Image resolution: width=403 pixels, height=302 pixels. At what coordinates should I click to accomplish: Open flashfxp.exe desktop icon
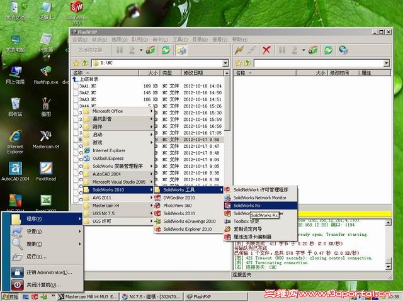click(46, 75)
